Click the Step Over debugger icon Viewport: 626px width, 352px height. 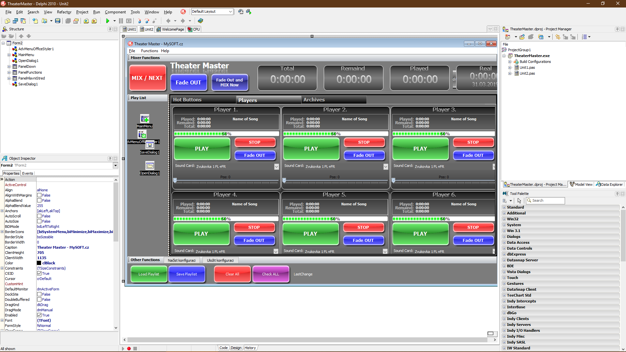pyautogui.click(x=147, y=21)
